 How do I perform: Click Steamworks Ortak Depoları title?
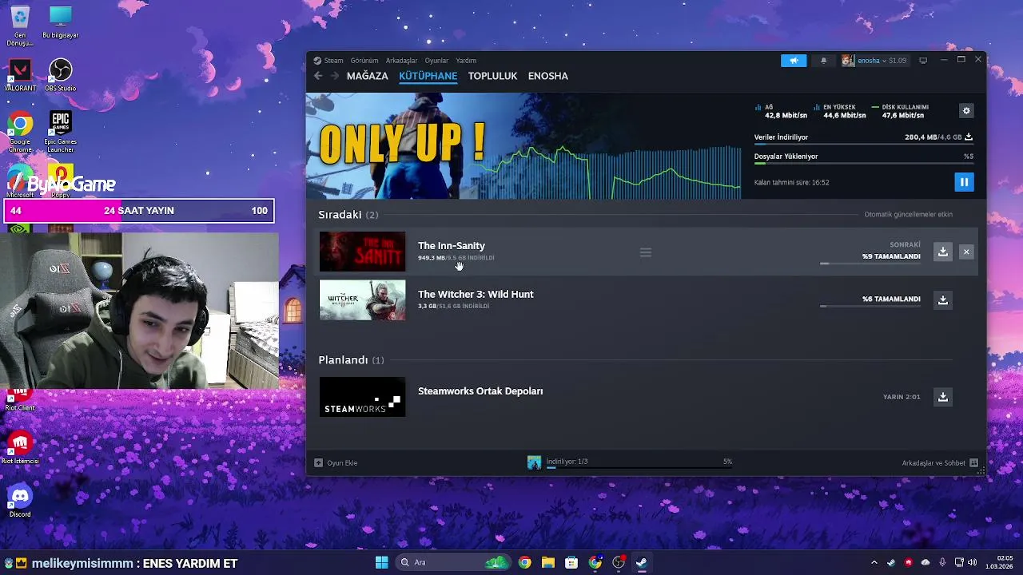click(x=480, y=391)
